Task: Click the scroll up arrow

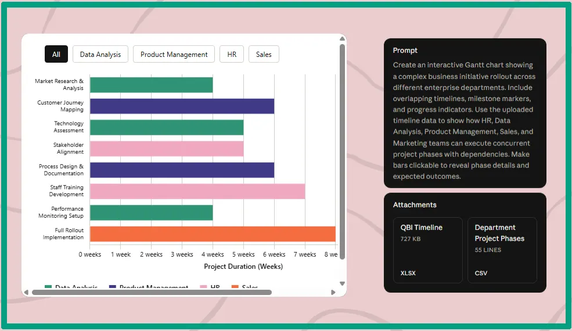Action: (342, 39)
